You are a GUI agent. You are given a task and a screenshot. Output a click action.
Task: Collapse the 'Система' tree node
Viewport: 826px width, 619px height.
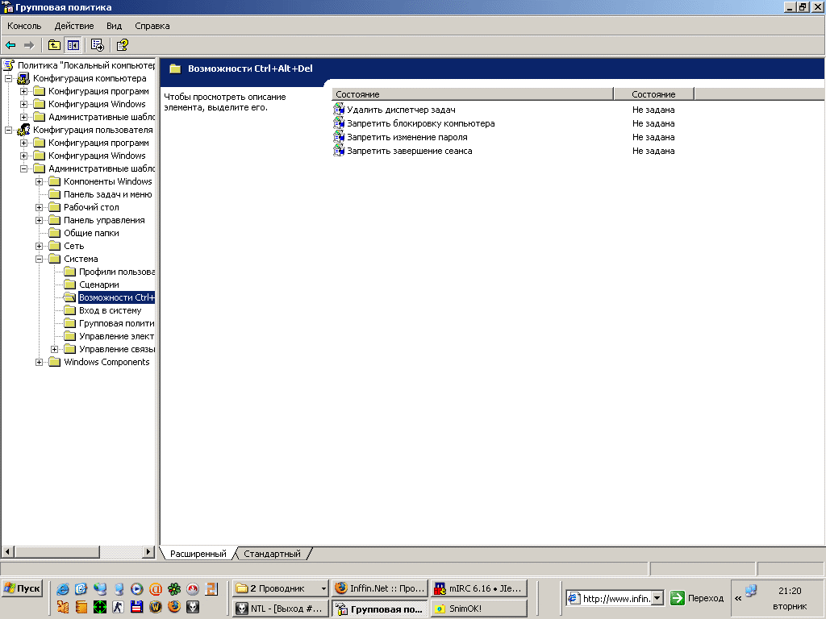40,259
